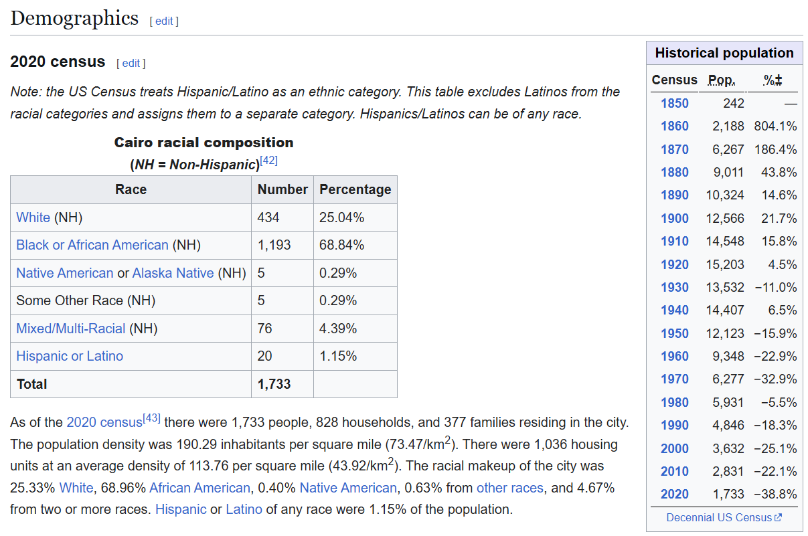Select the 434 number cell
Screen dimensions: 808x536
[x=282, y=217]
